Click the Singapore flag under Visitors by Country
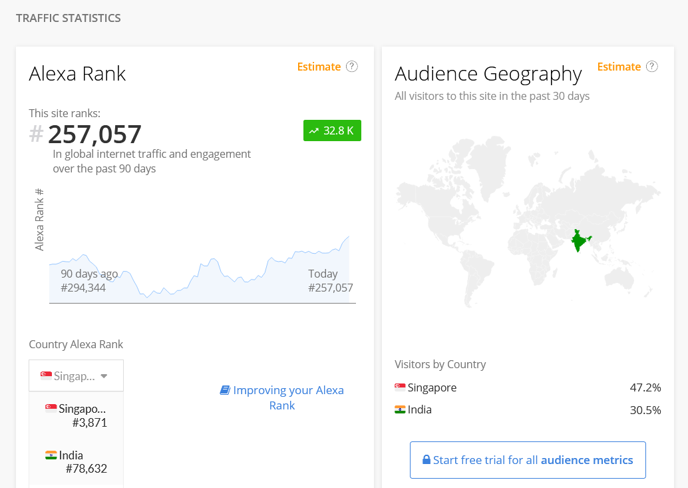This screenshot has height=488, width=688. [x=400, y=387]
